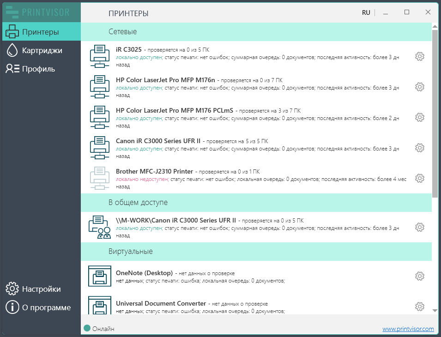Open settings gear for HP MFP M176n

coord(420,87)
